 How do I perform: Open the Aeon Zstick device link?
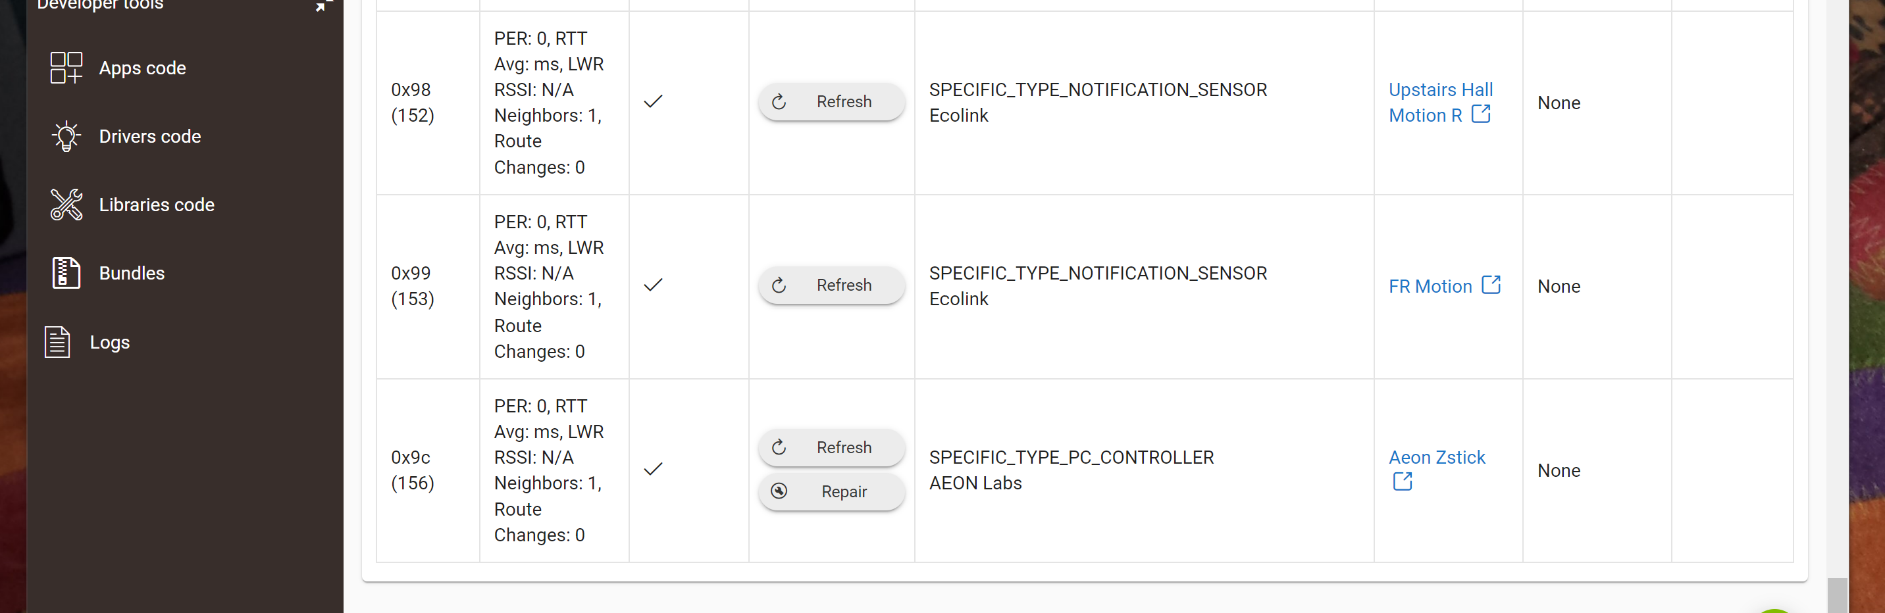tap(1436, 457)
